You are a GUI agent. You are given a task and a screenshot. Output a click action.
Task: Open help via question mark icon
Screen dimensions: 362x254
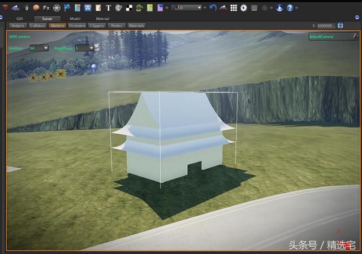(x=290, y=8)
